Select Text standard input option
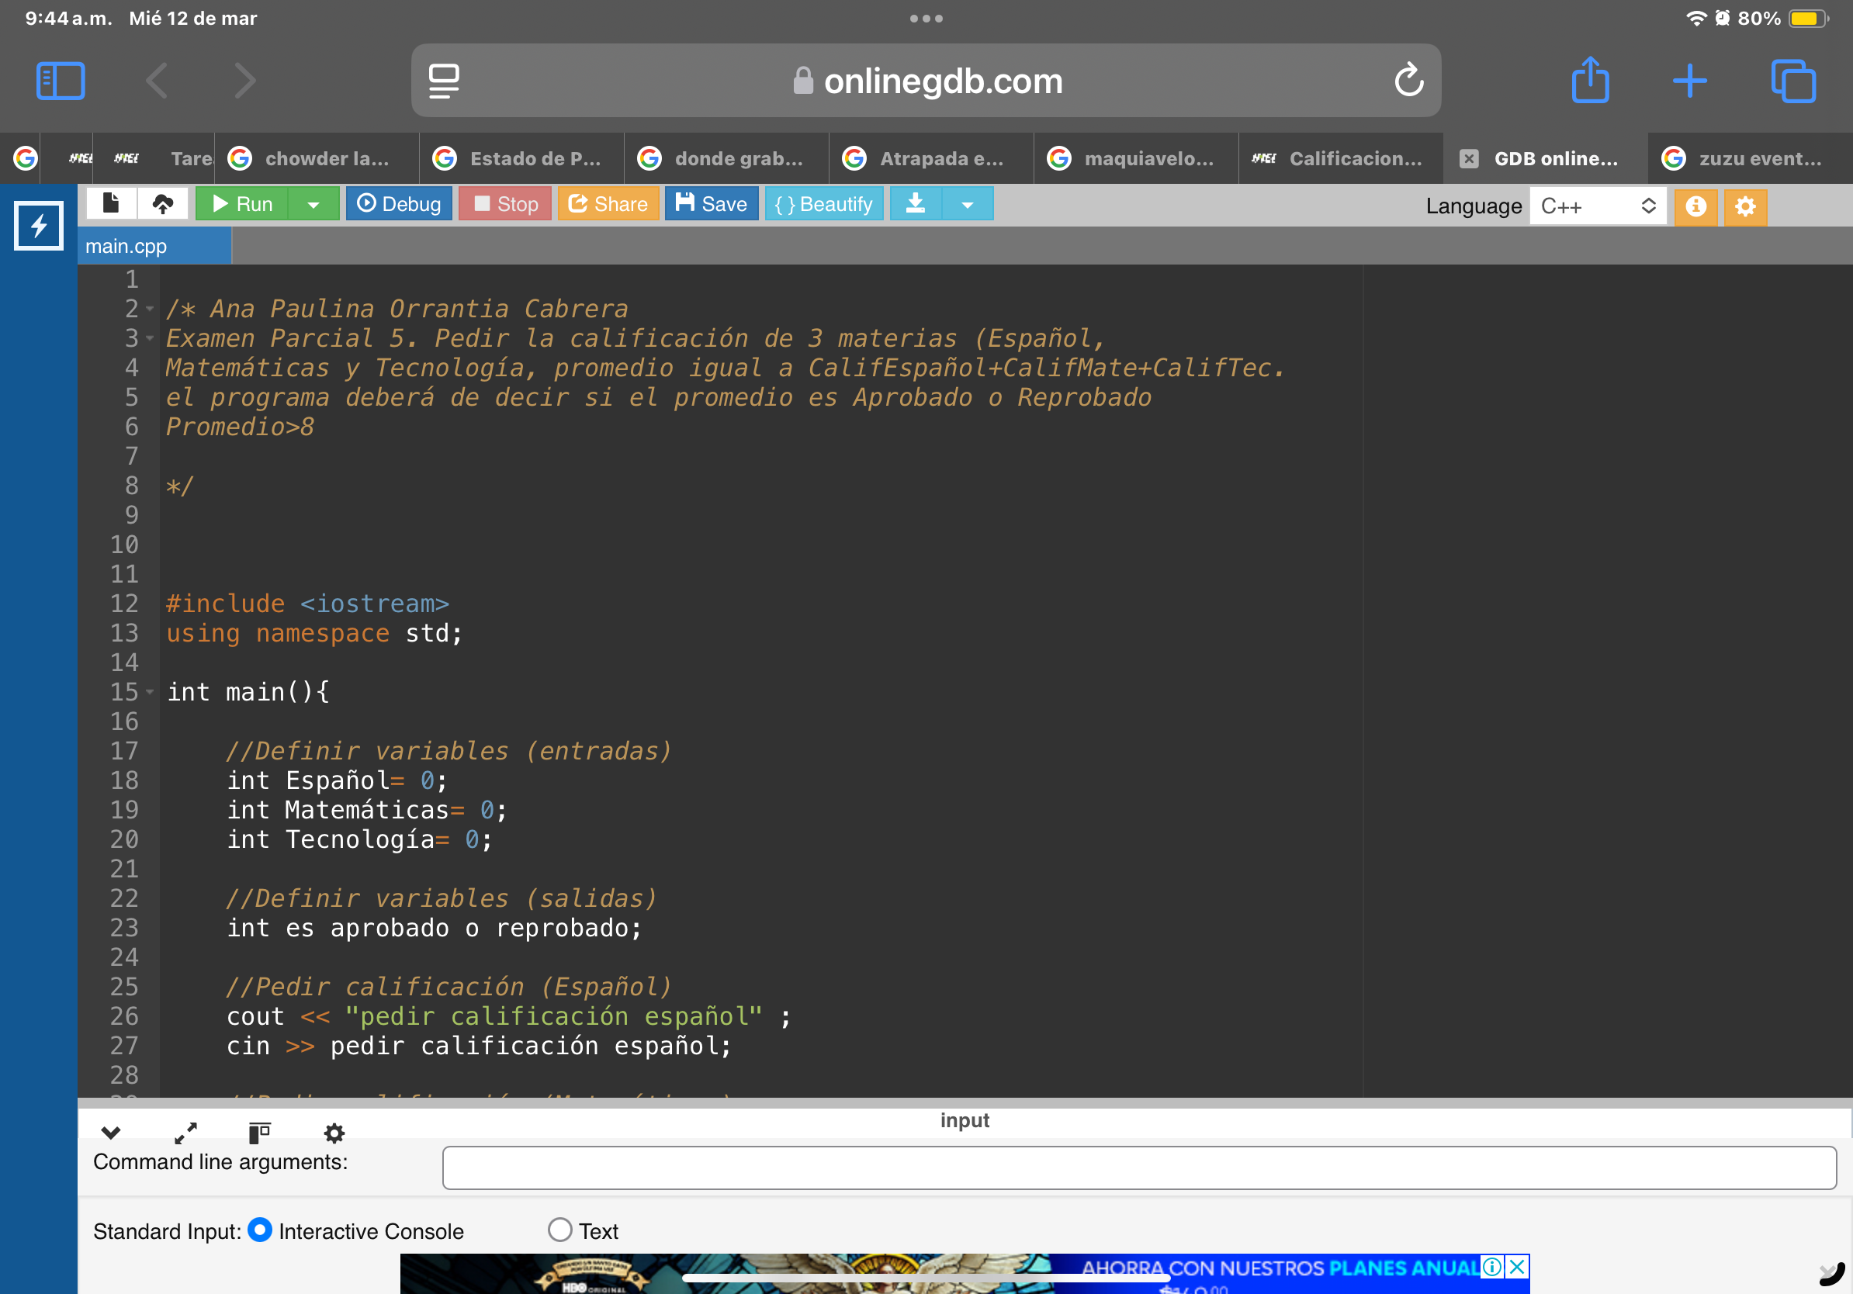The image size is (1853, 1294). click(560, 1230)
